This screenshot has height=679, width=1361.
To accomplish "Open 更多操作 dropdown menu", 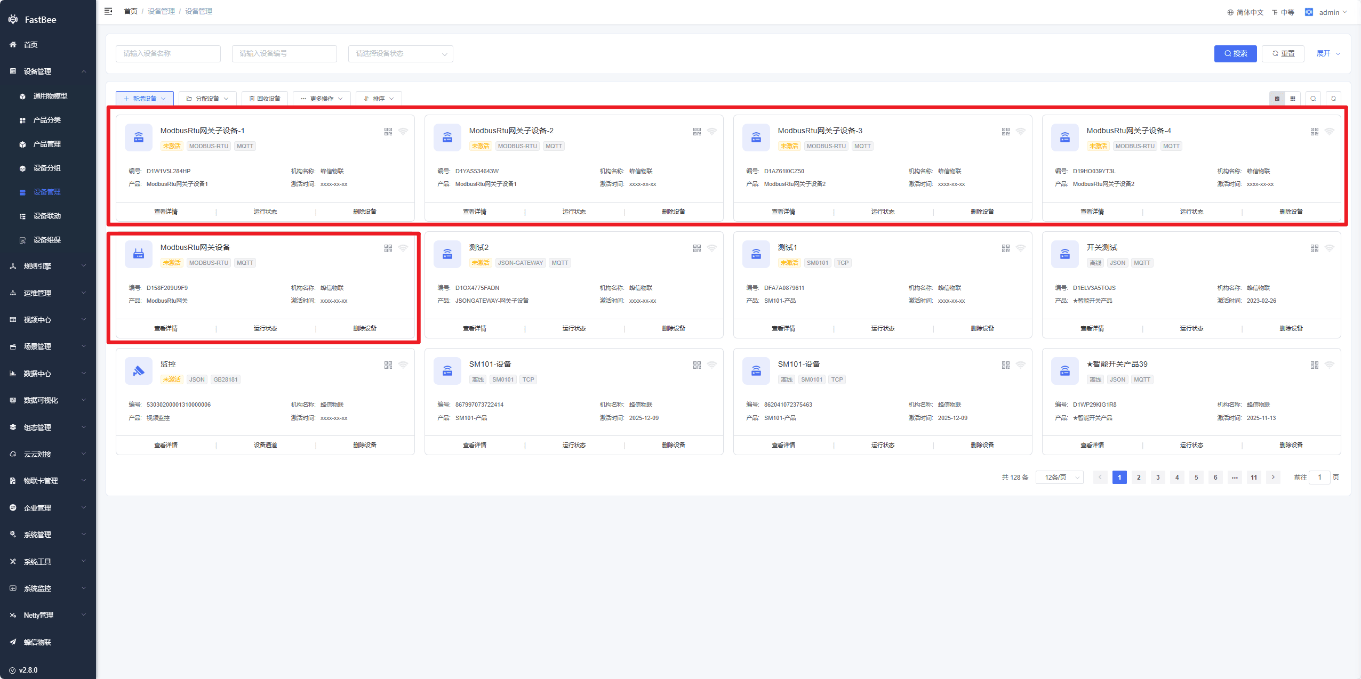I will tap(322, 99).
